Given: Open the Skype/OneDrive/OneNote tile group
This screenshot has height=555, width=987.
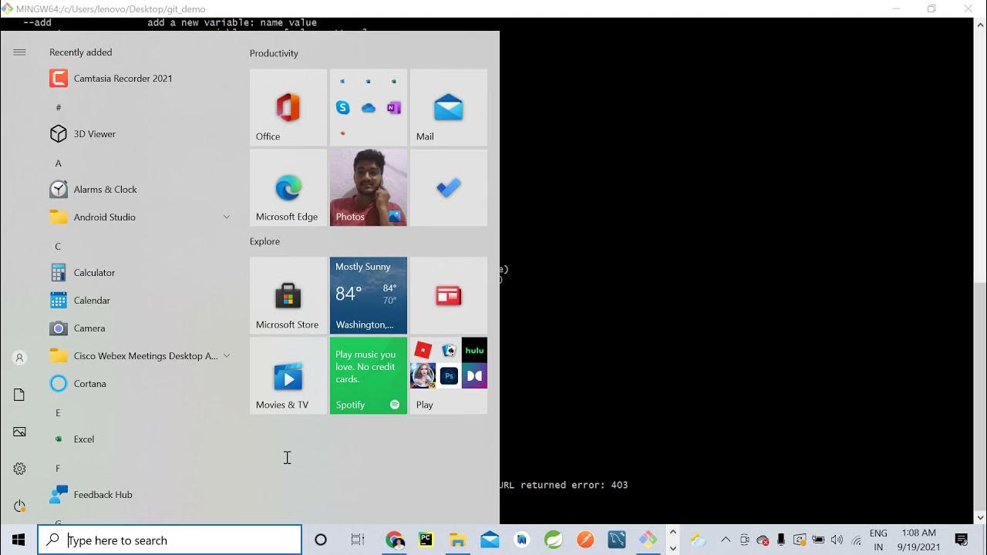Looking at the screenshot, I should pos(369,108).
